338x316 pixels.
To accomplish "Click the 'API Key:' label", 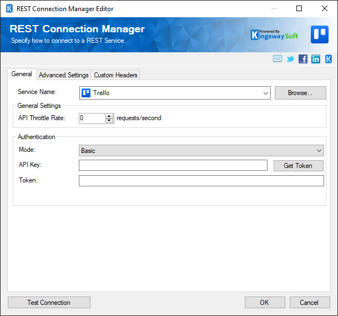I will [30, 165].
